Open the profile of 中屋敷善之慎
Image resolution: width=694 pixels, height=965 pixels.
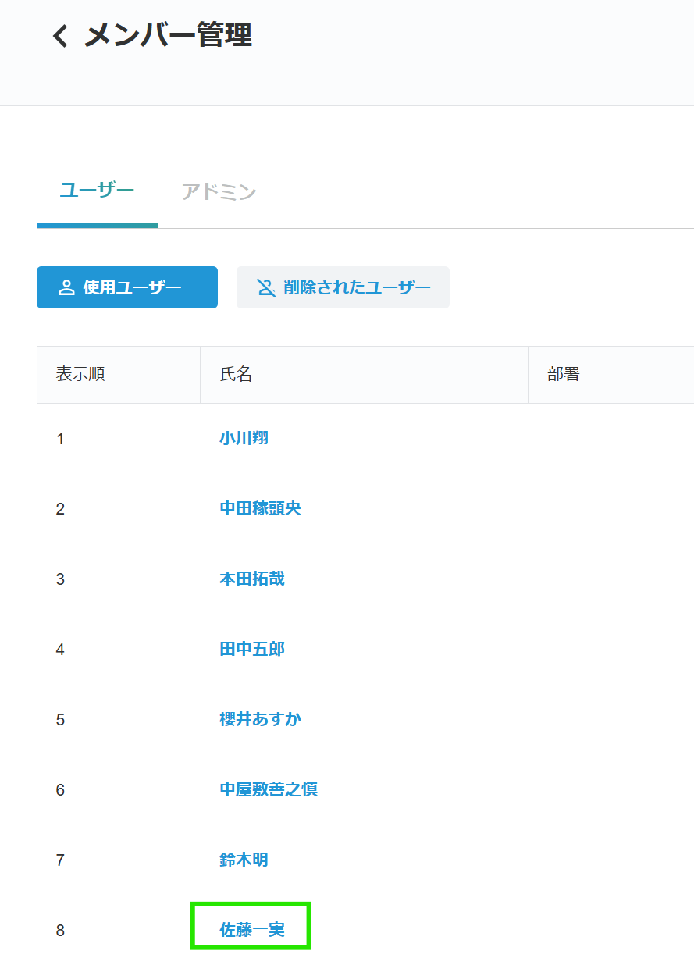point(269,789)
